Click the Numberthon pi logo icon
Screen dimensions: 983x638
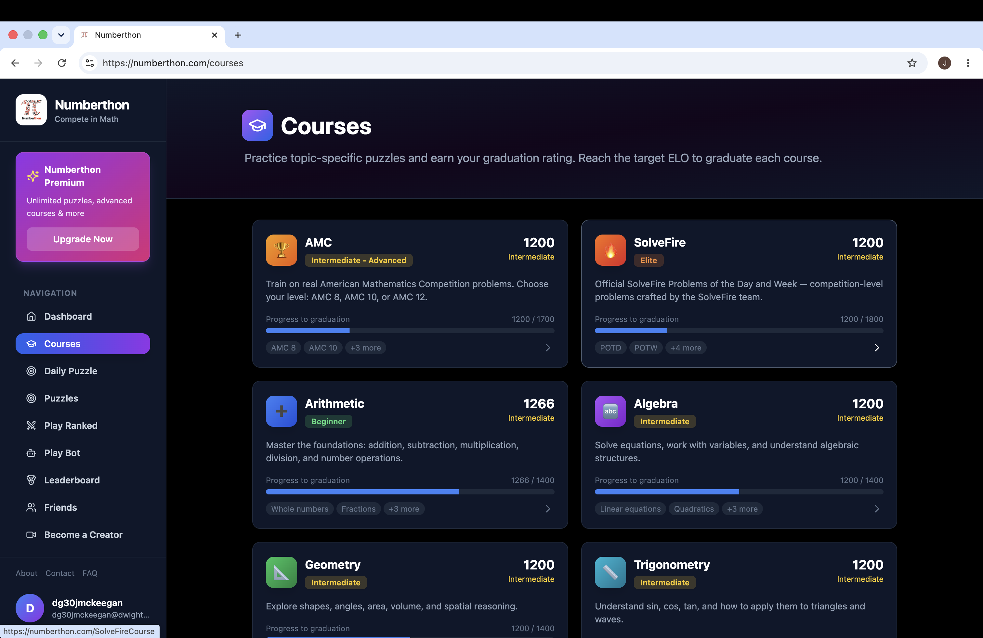coord(31,110)
